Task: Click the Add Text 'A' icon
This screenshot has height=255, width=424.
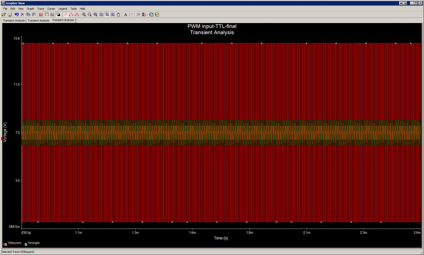Action: click(x=125, y=14)
